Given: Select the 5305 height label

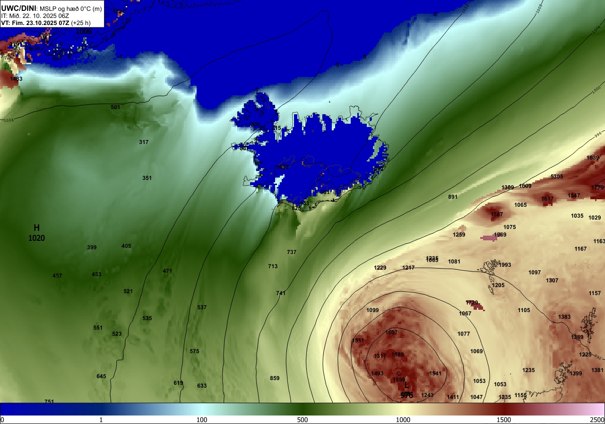Looking at the screenshot, I should [557, 177].
